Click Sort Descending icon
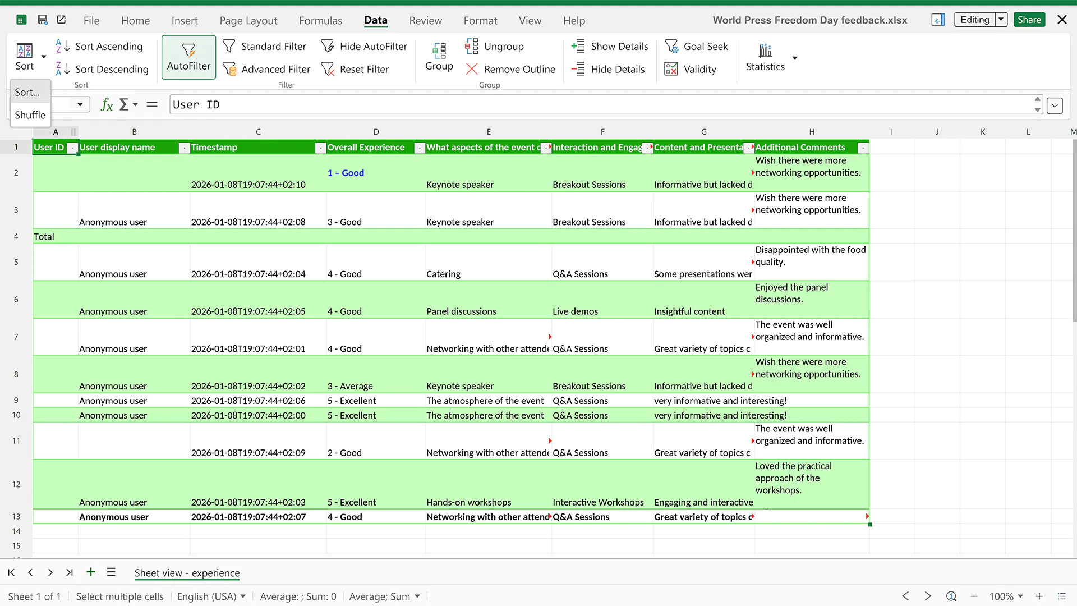The image size is (1077, 606). (x=102, y=69)
